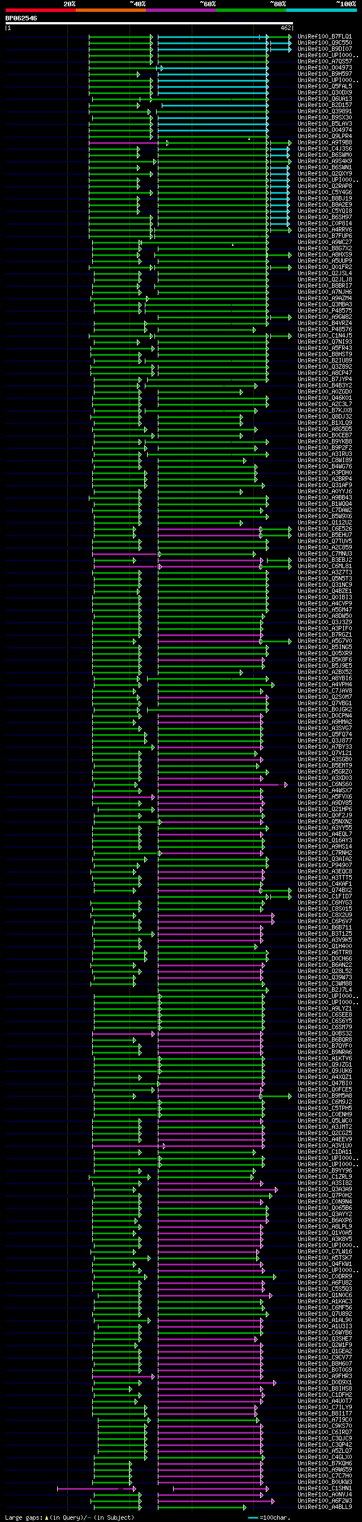This screenshot has width=362, height=1522.
Task: Select hit UniRef100_B2D157
Action: click(x=325, y=105)
